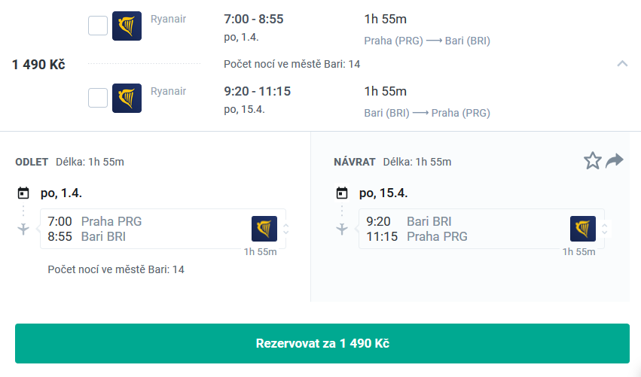Tick the checkbox for the 7:00 Ryanair flight
Screen dimensions: 641x377
(98, 26)
